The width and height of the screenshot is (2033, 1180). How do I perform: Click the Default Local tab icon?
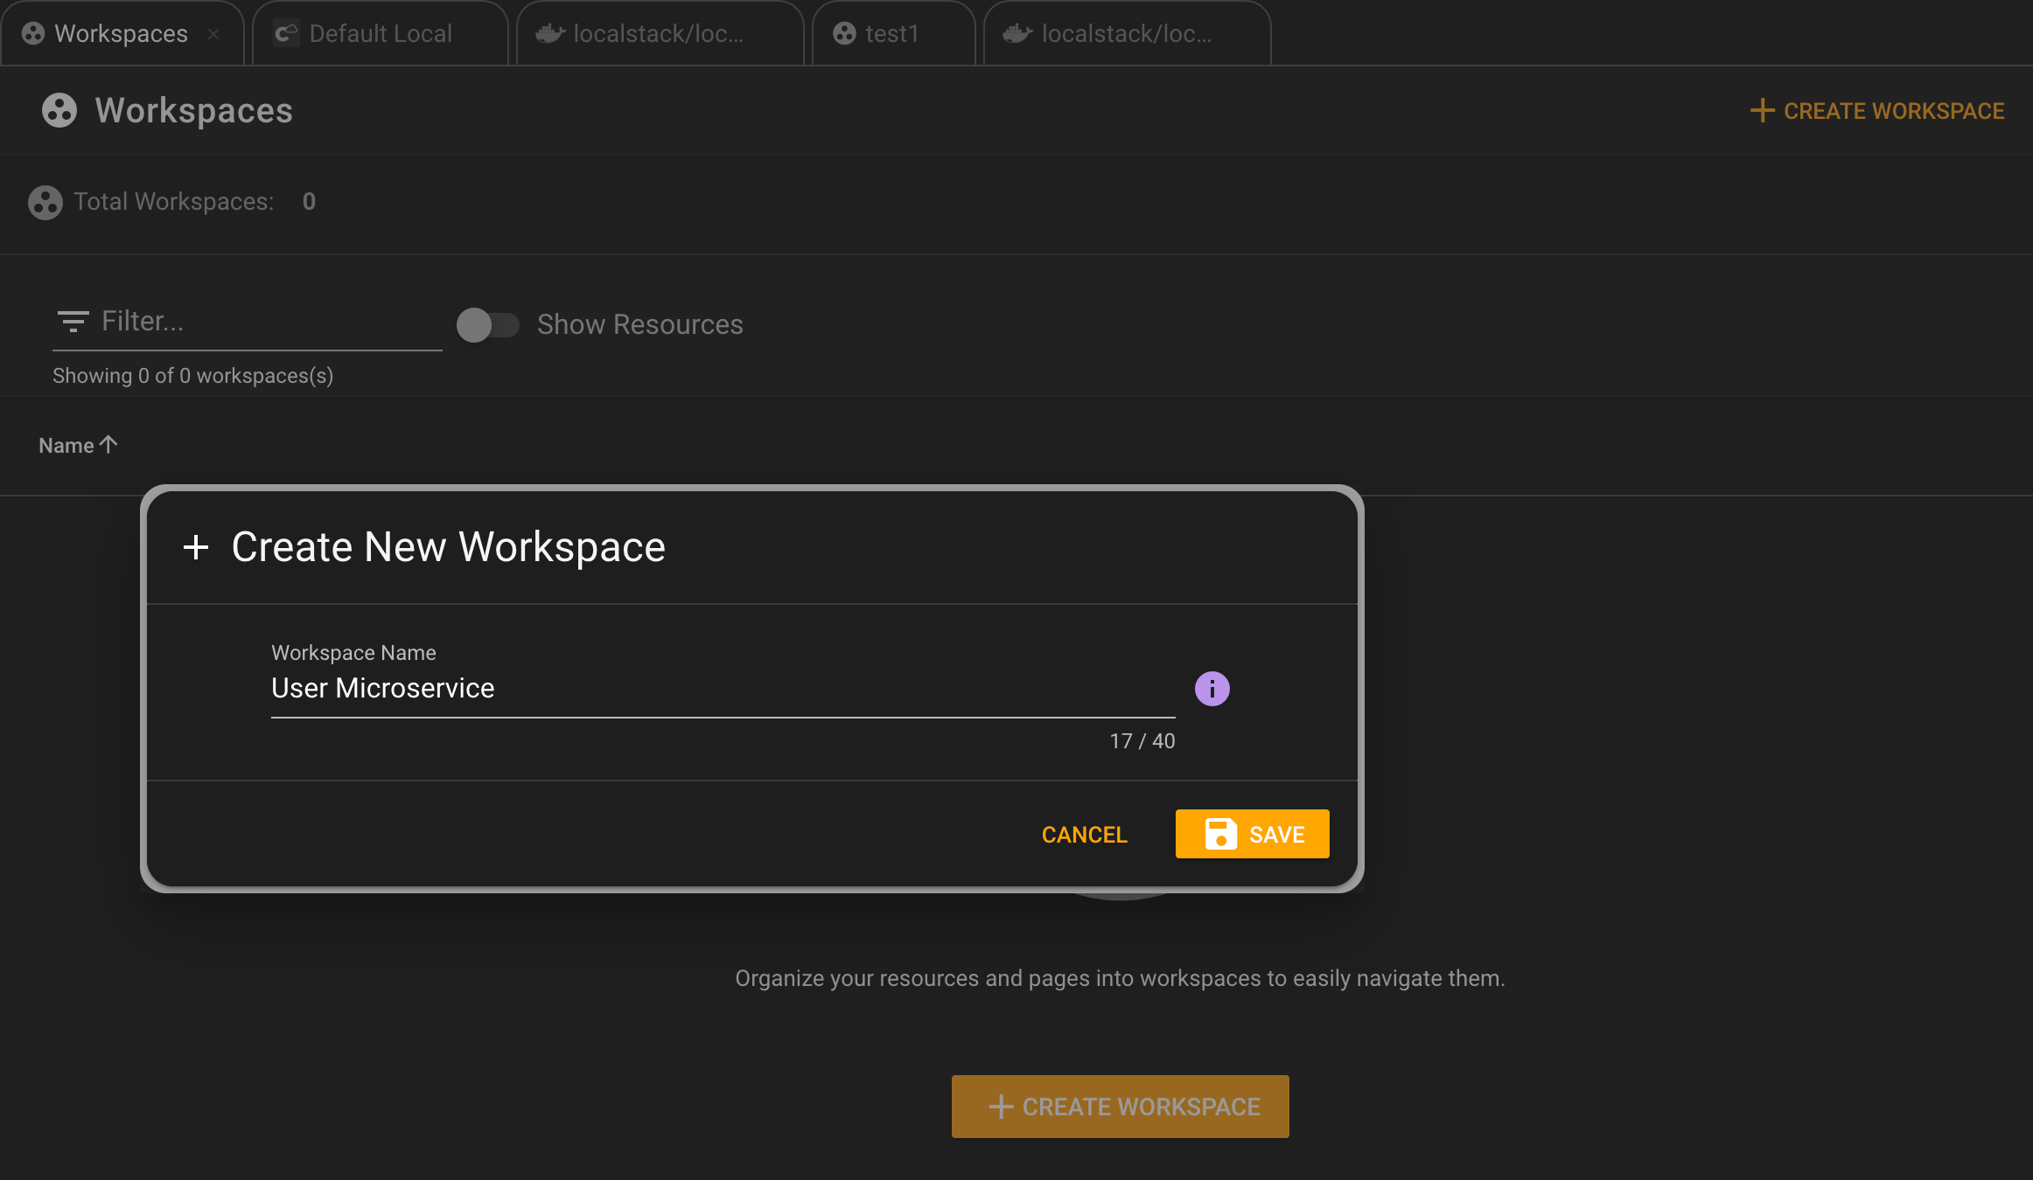tap(286, 33)
